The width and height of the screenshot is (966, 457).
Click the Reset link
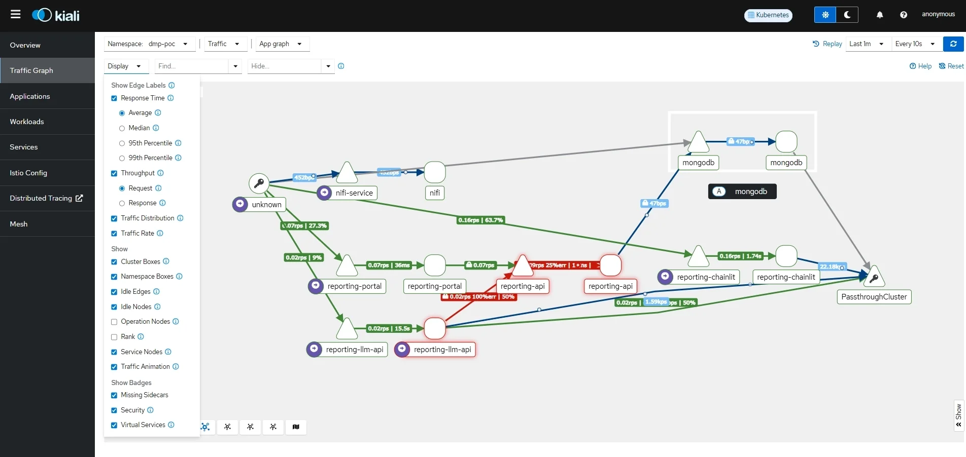tap(951, 66)
